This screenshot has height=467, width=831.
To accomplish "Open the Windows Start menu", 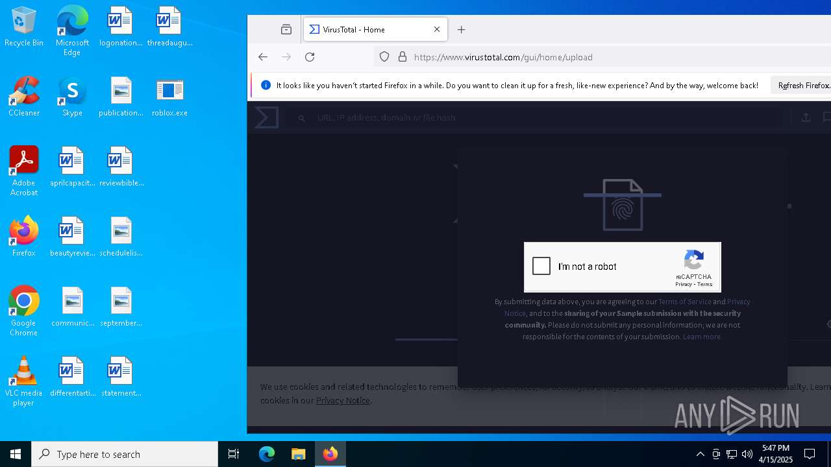I will coord(16,454).
